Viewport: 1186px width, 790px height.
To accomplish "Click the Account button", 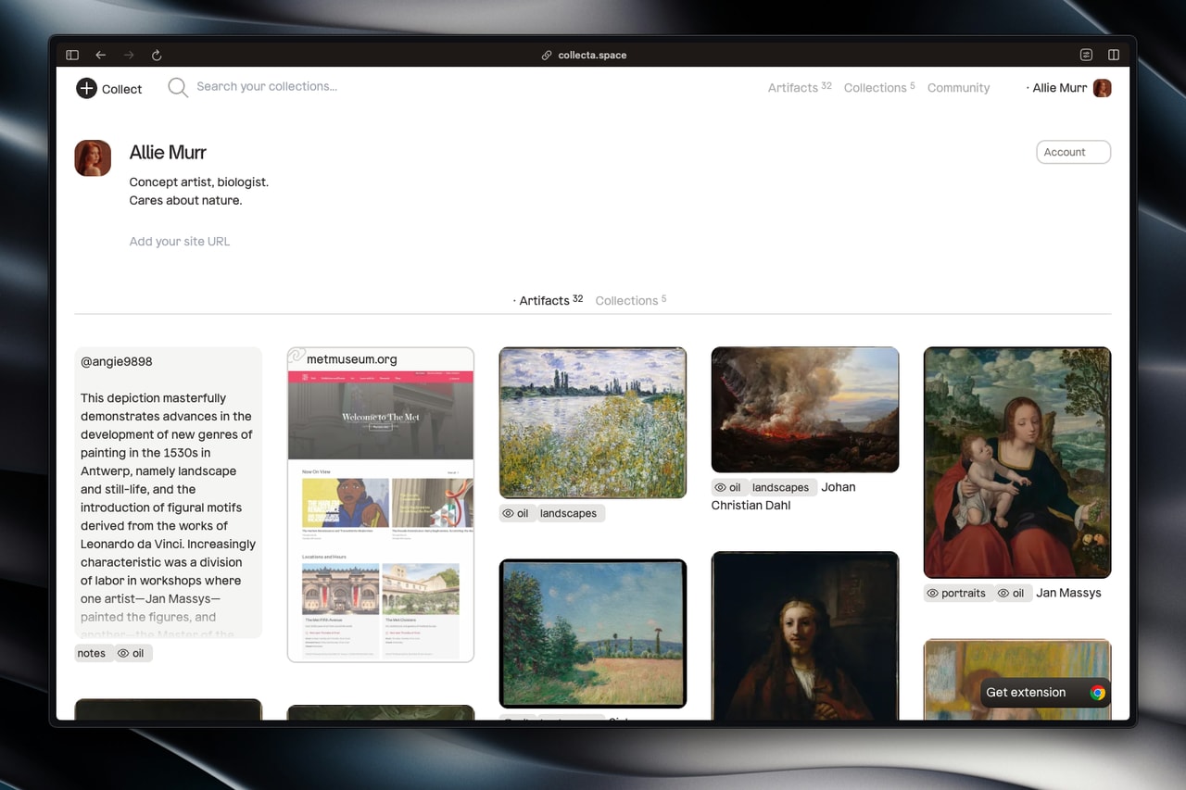I will [x=1073, y=152].
